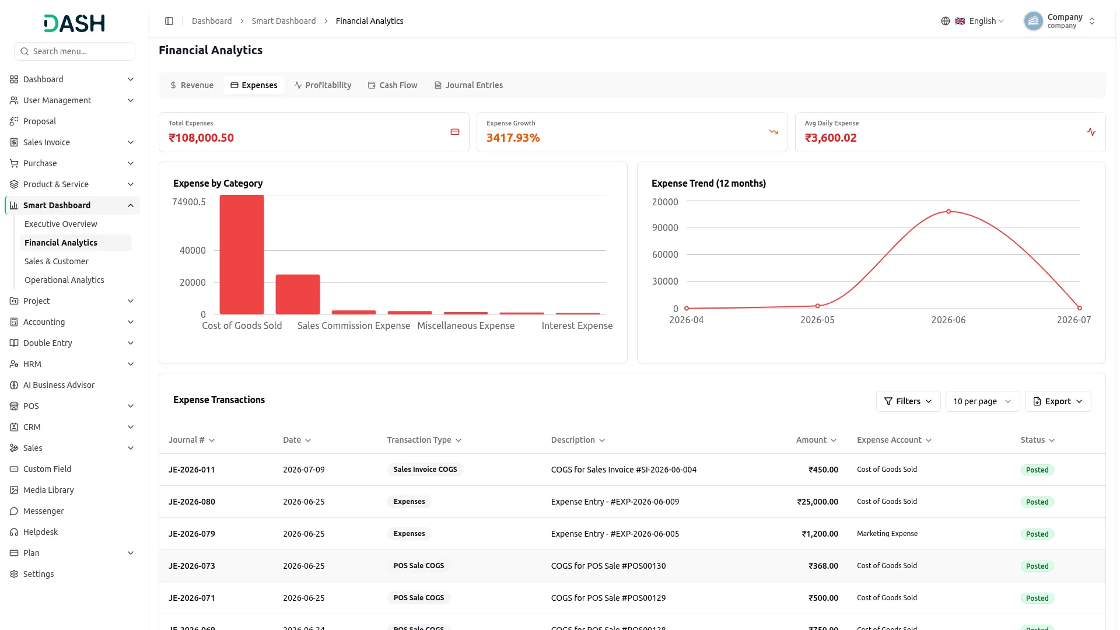Go to Dashboard breadcrumb link
The width and height of the screenshot is (1120, 630).
(212, 21)
